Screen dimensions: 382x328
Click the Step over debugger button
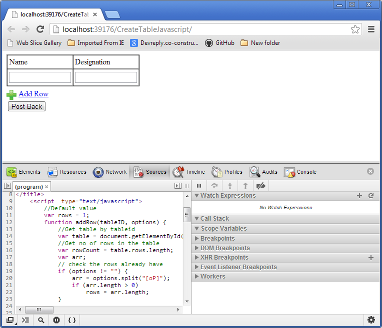point(214,186)
